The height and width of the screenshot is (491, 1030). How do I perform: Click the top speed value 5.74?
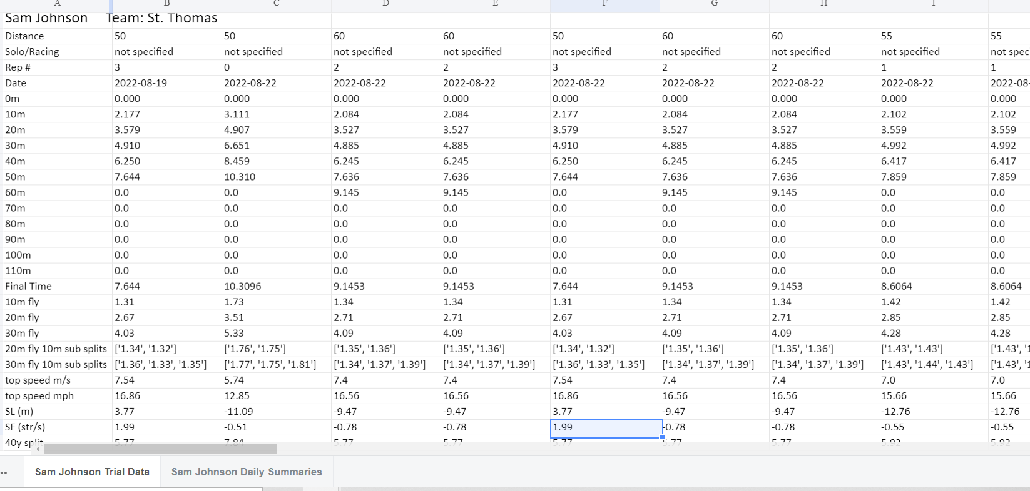[277, 380]
